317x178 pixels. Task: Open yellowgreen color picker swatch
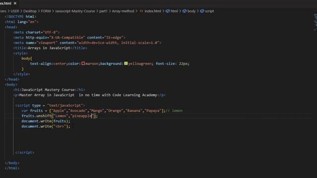point(126,63)
